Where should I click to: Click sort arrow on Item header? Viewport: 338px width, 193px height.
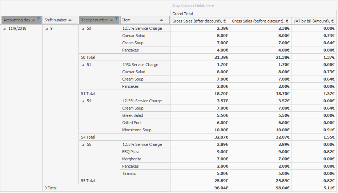[162, 20]
